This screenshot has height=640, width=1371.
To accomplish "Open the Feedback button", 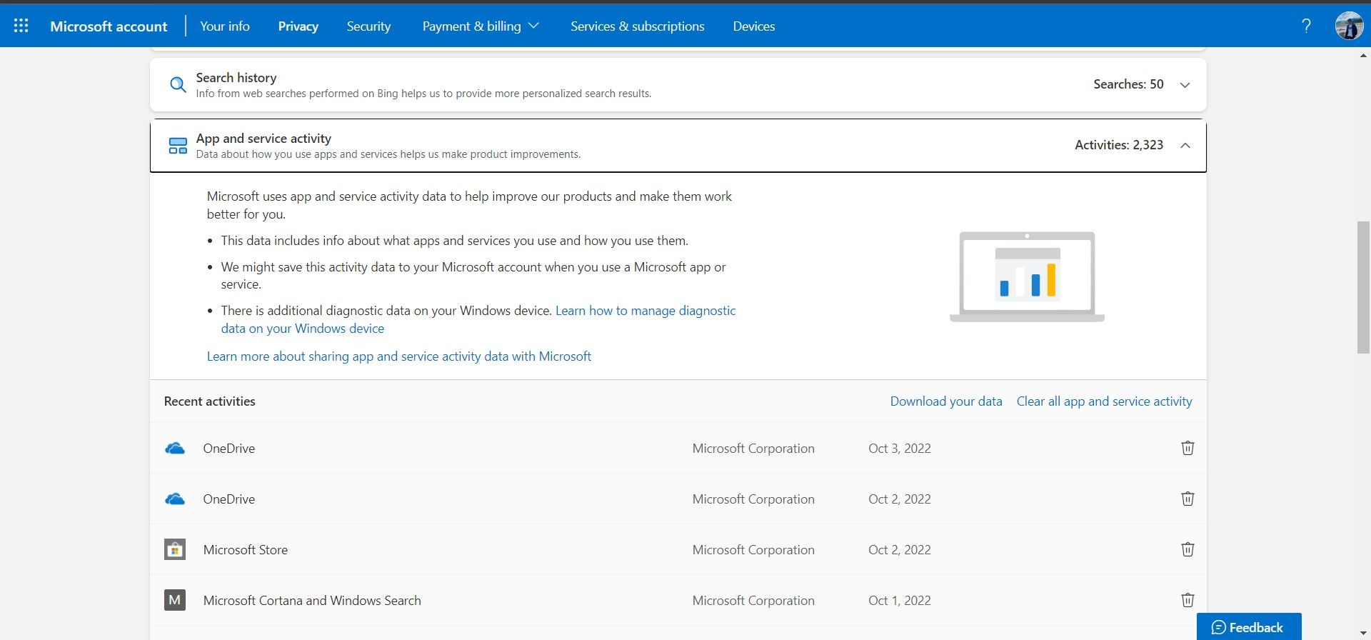I will click(x=1249, y=627).
